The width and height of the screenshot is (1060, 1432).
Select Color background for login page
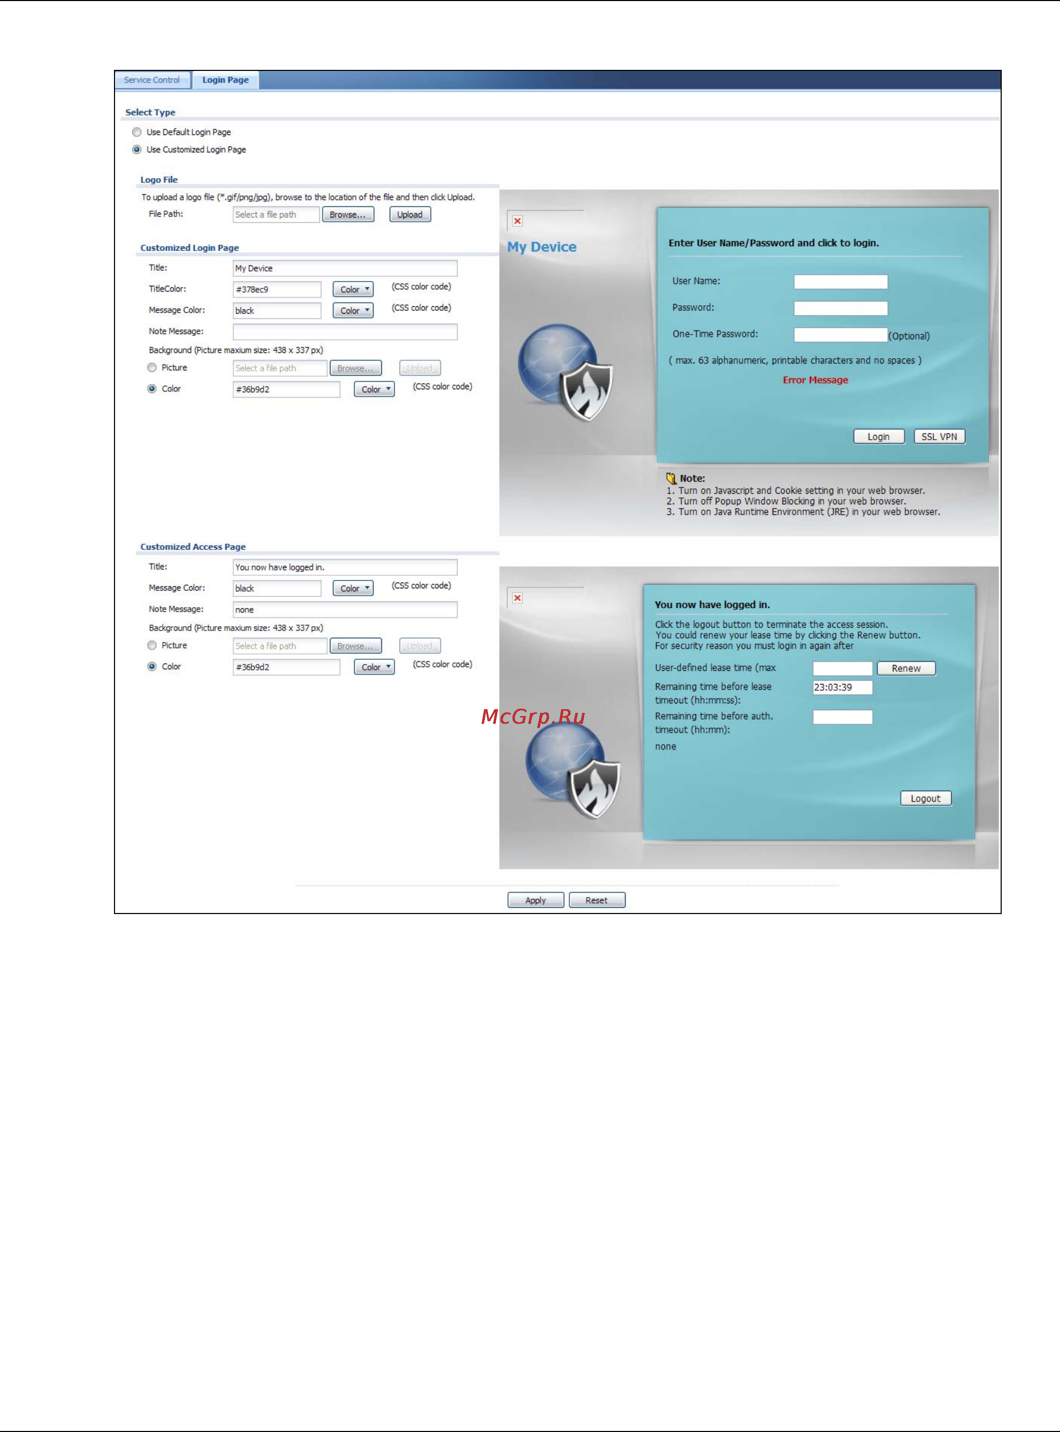[152, 389]
